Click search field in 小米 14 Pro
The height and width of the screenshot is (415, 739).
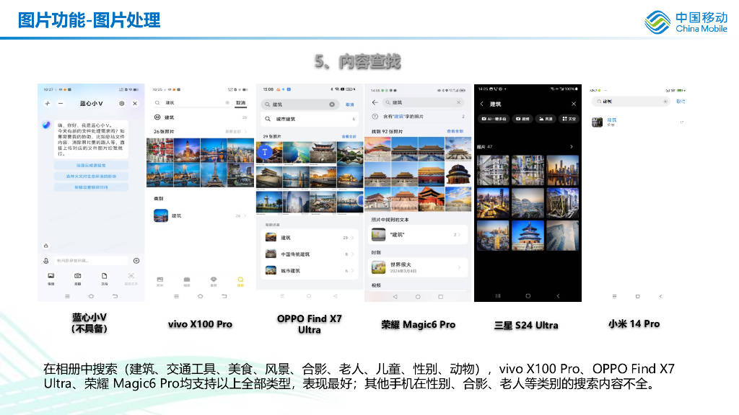[631, 102]
